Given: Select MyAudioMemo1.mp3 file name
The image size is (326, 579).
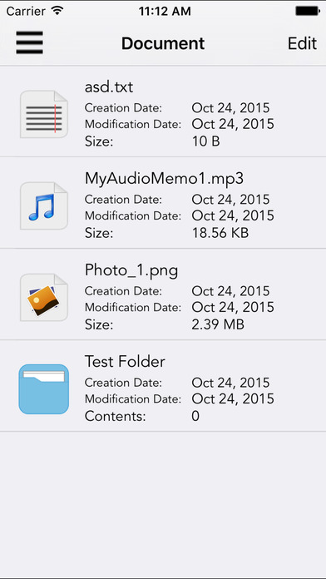Looking at the screenshot, I should [165, 179].
